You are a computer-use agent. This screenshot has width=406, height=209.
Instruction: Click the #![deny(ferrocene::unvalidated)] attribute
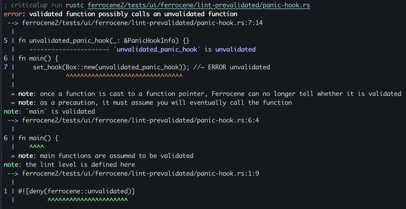76,191
